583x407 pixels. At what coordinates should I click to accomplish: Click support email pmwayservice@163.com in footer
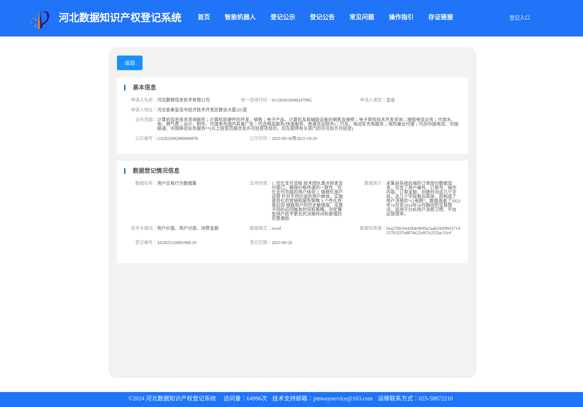coord(343,399)
